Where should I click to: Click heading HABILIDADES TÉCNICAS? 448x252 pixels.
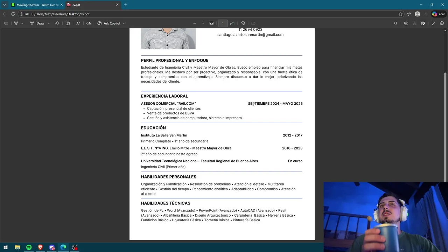pyautogui.click(x=166, y=203)
